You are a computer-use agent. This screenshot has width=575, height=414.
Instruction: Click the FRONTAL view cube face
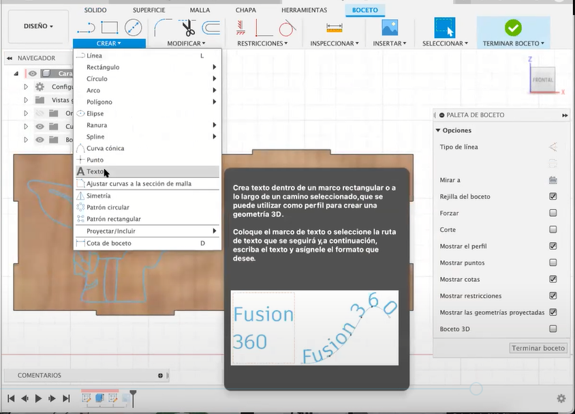coord(543,80)
